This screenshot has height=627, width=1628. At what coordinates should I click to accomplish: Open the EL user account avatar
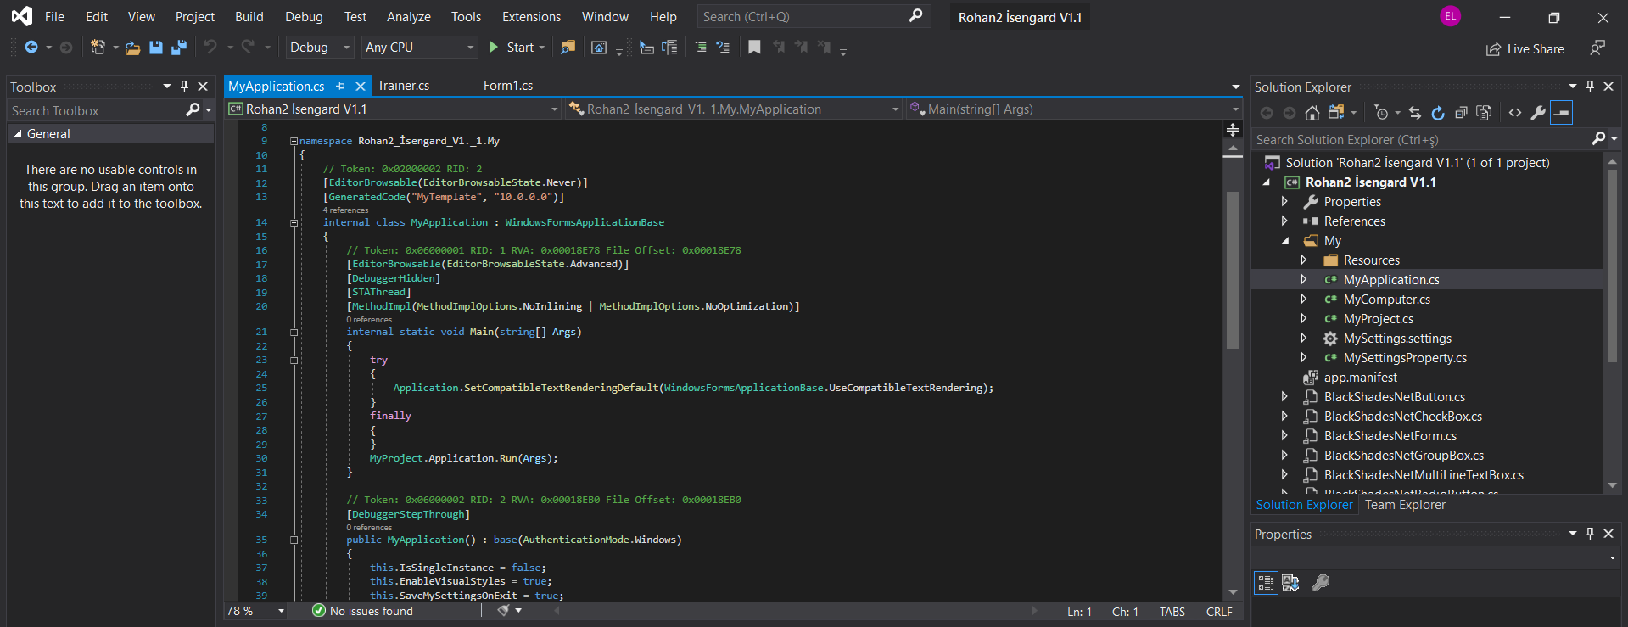tap(1451, 16)
